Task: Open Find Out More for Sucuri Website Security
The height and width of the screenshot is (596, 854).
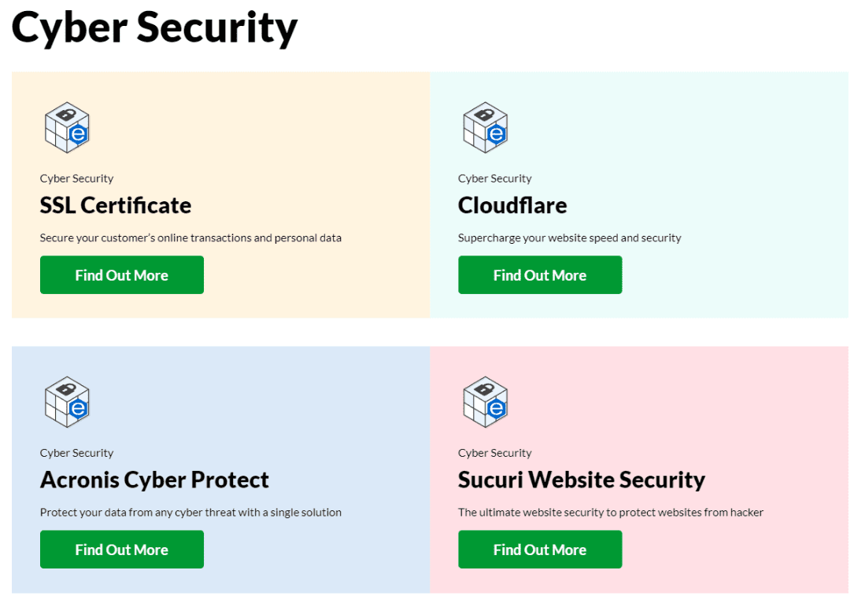Action: pos(540,549)
